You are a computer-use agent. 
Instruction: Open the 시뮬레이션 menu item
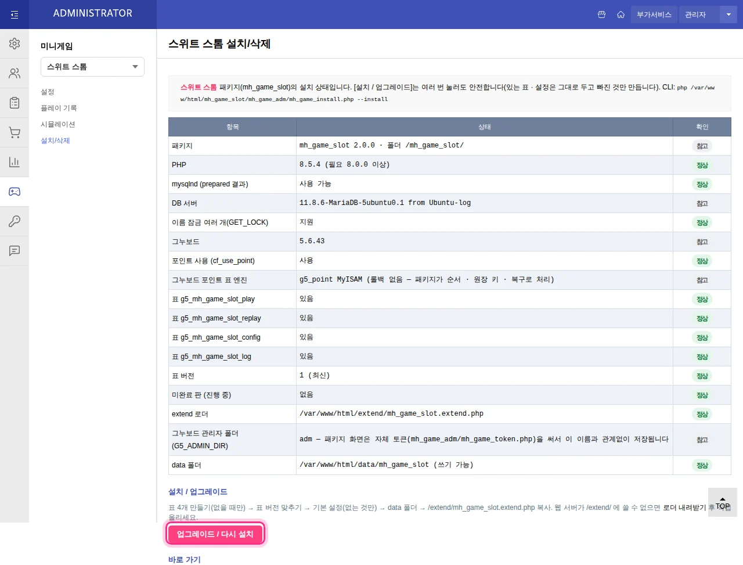[x=58, y=124]
